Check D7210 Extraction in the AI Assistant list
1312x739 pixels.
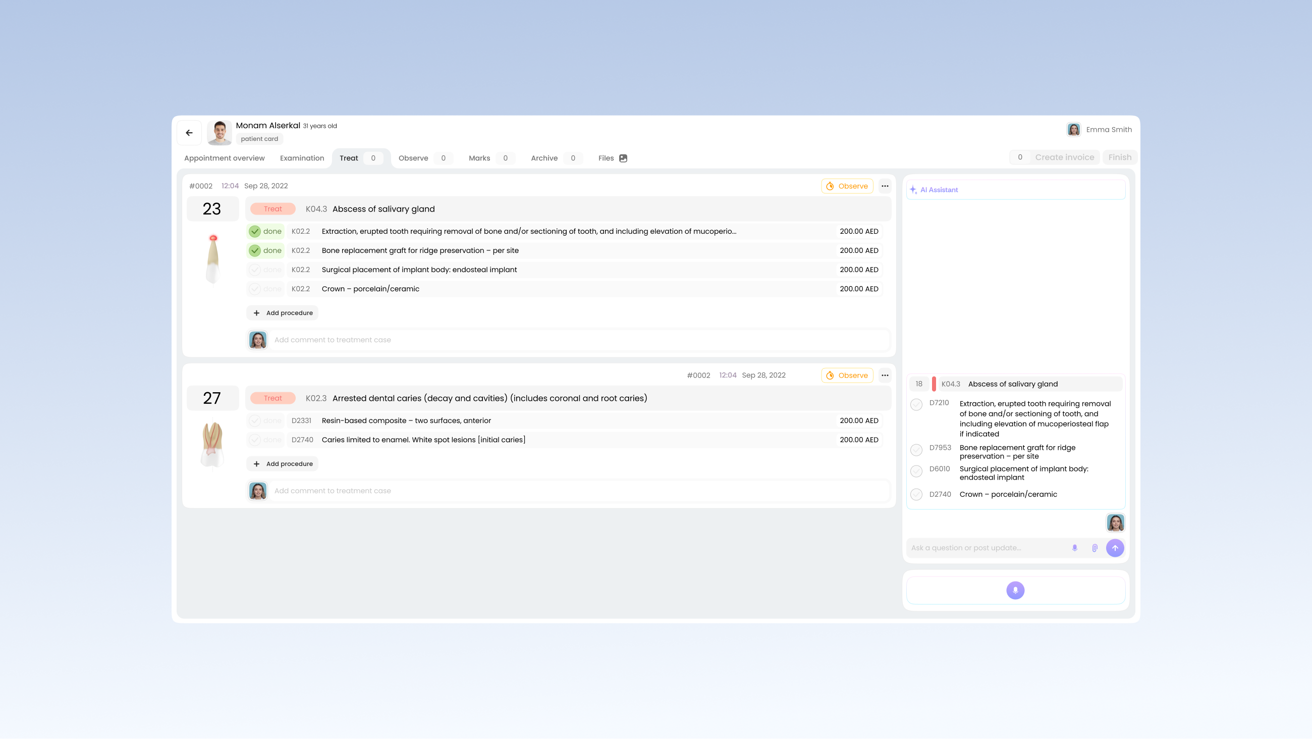(x=916, y=405)
